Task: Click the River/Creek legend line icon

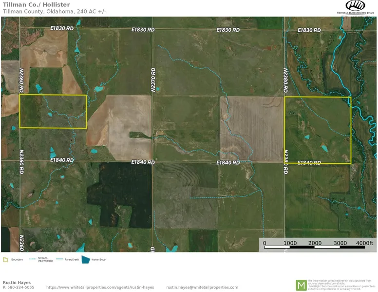Action: click(x=60, y=259)
